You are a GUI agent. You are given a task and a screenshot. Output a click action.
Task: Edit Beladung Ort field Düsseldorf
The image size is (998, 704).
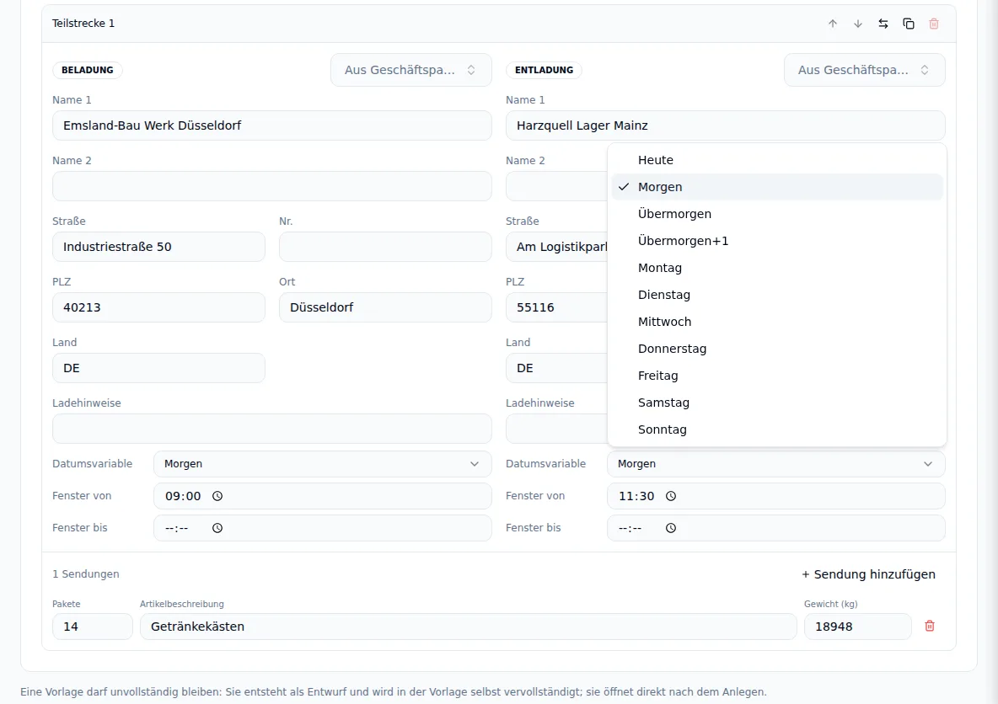pyautogui.click(x=385, y=307)
